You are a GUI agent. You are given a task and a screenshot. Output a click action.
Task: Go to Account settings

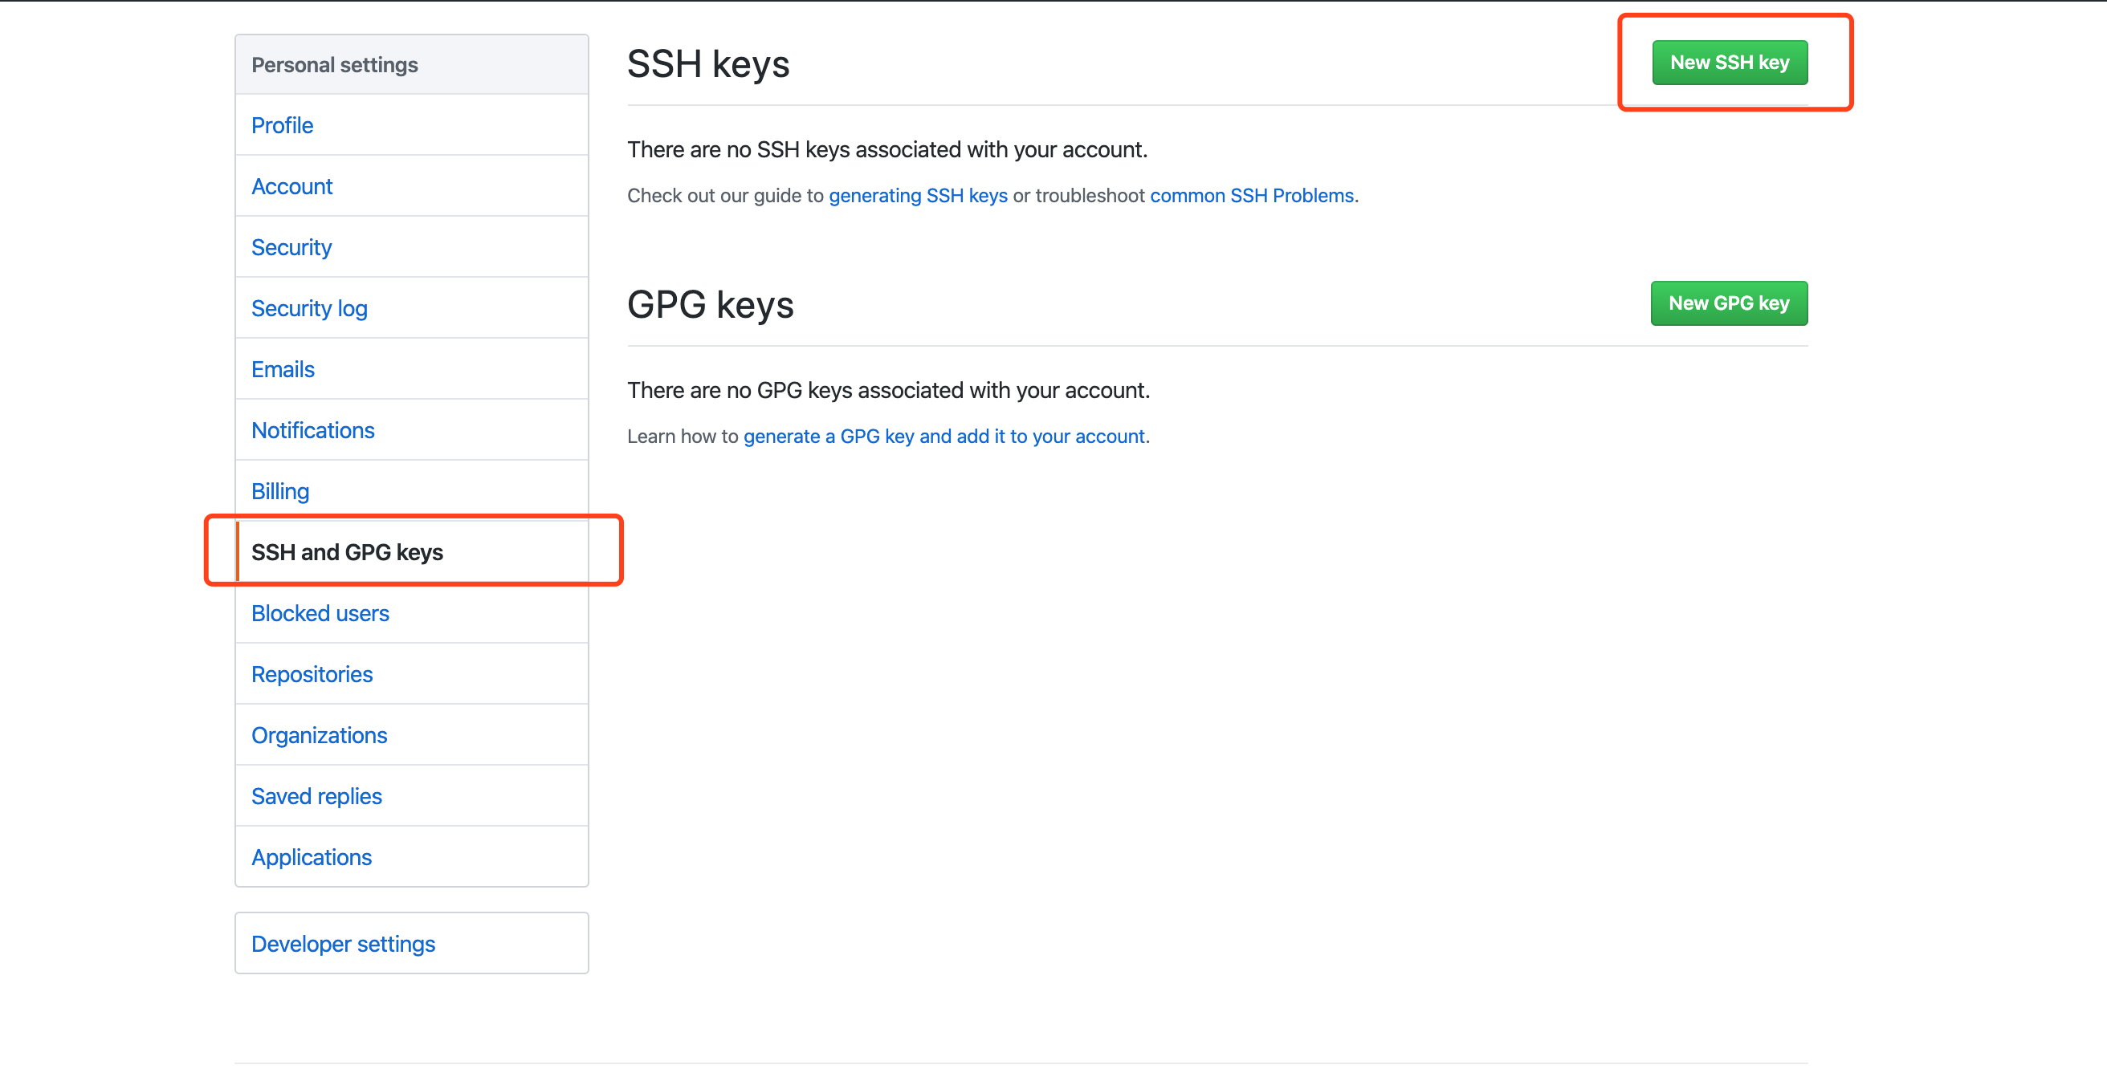[292, 186]
